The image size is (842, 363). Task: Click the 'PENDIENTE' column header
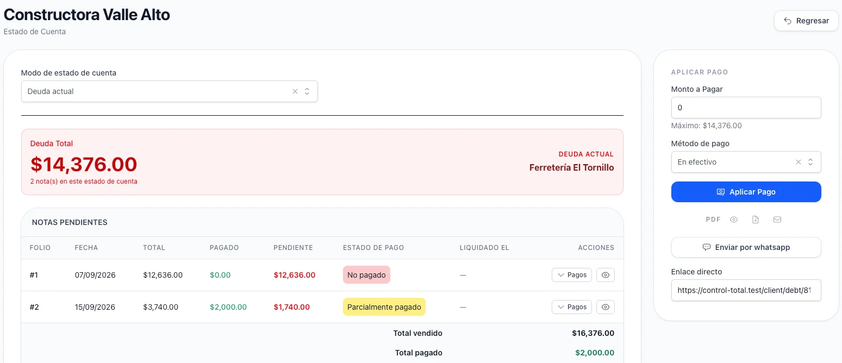point(293,248)
